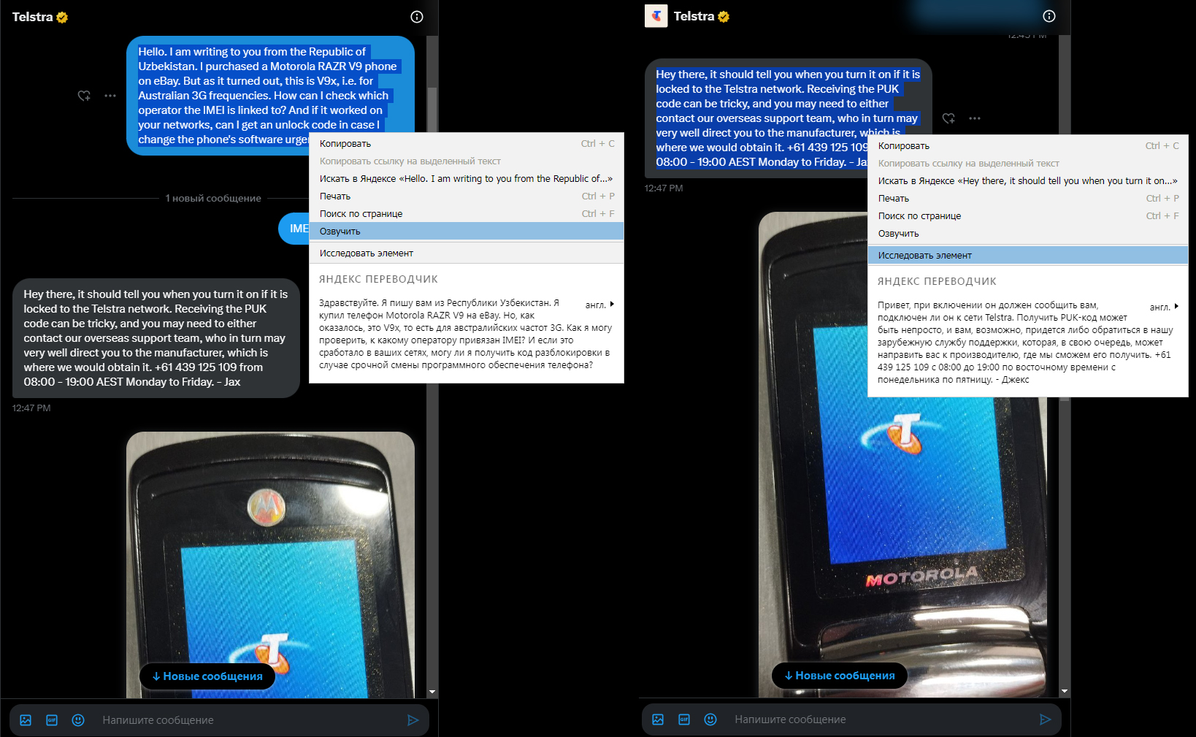Choose Искать в Яндексе «Hello…» entry
This screenshot has width=1196, height=737.
pos(467,179)
